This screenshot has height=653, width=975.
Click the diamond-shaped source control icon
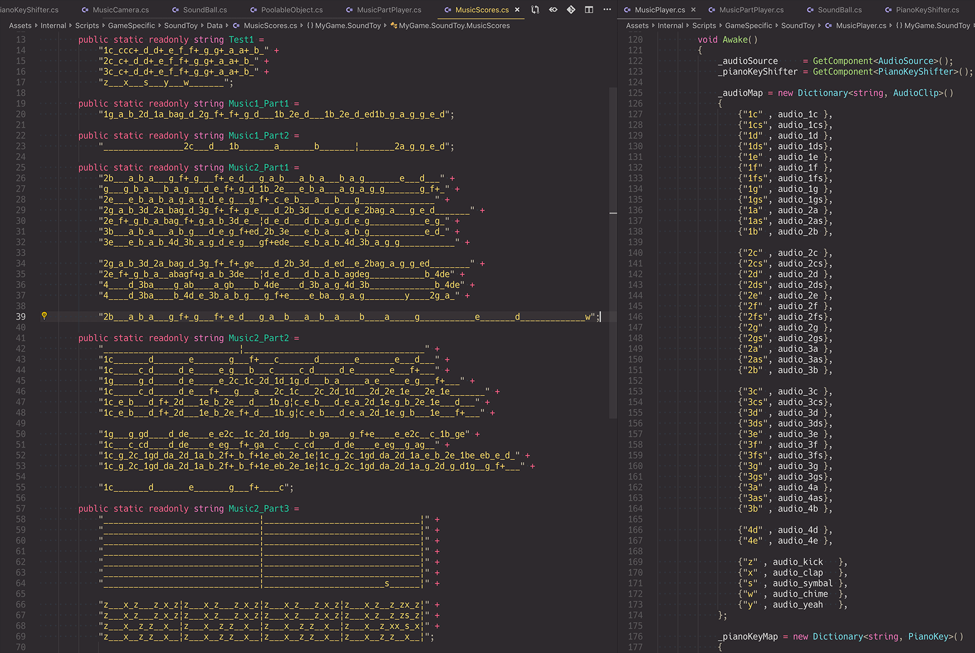[x=571, y=10]
